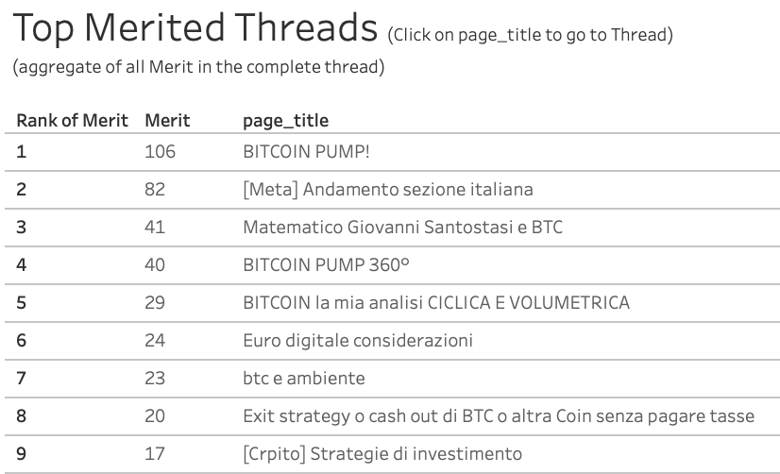Image resolution: width=780 pixels, height=474 pixels.
Task: Open btc e ambiente thread
Action: tap(303, 379)
